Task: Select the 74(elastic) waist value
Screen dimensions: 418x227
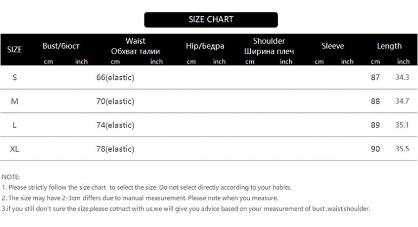Action: point(115,125)
